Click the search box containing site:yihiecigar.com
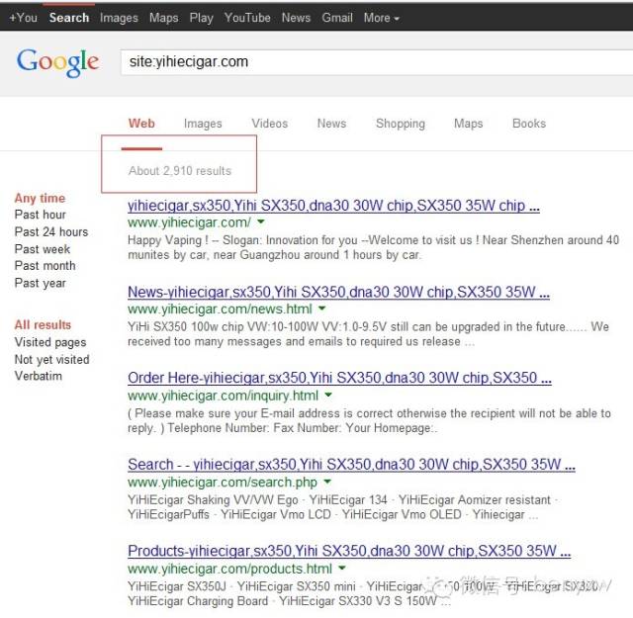 (377, 62)
